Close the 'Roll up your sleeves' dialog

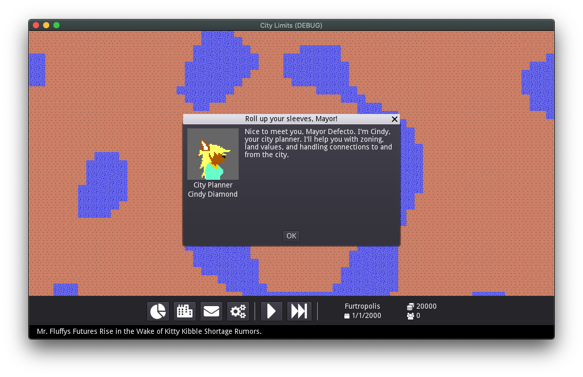pyautogui.click(x=394, y=119)
